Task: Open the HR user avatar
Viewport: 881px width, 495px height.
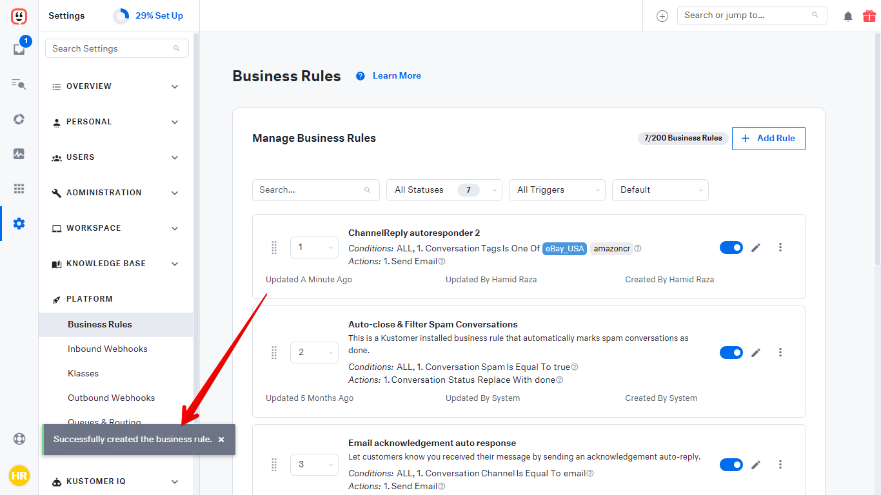Action: pyautogui.click(x=19, y=476)
